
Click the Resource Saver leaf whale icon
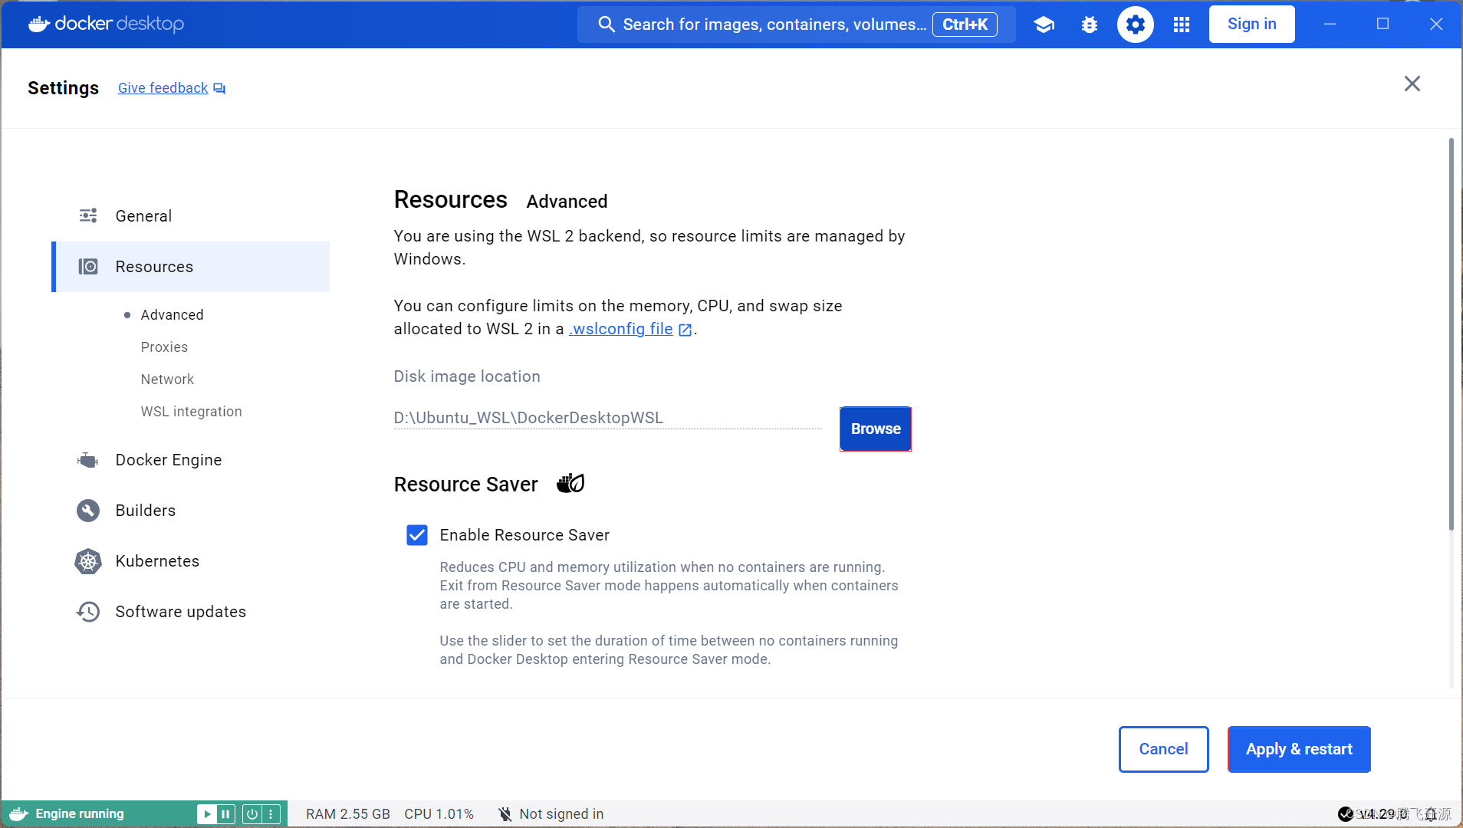pyautogui.click(x=570, y=484)
